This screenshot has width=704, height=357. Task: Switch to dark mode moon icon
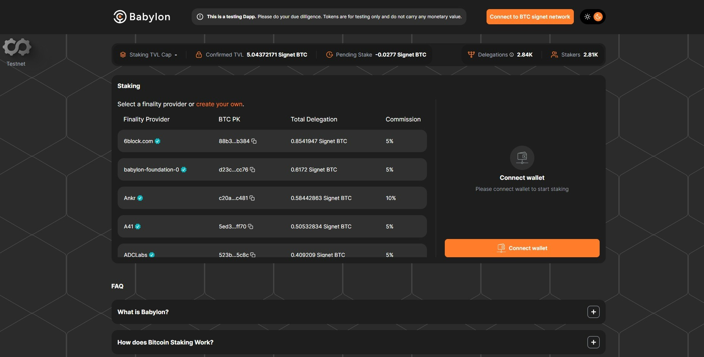click(598, 17)
